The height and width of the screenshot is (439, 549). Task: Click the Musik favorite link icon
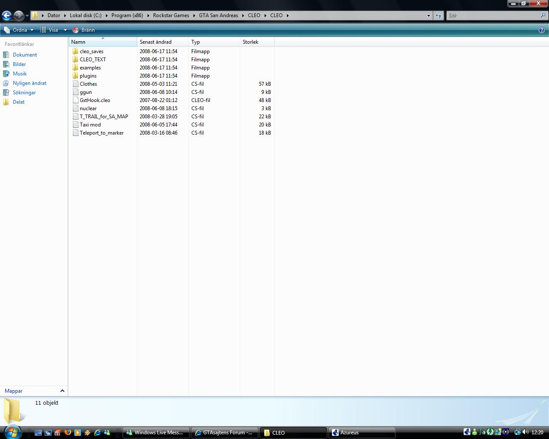[6, 74]
